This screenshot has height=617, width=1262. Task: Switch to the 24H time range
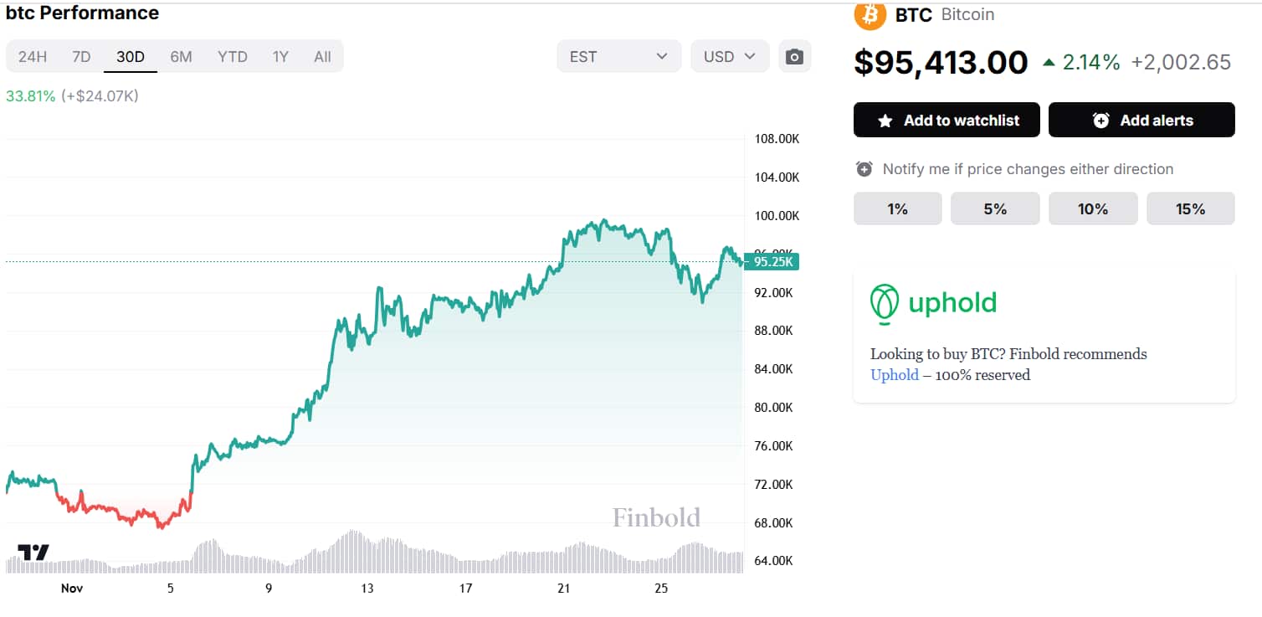33,57
